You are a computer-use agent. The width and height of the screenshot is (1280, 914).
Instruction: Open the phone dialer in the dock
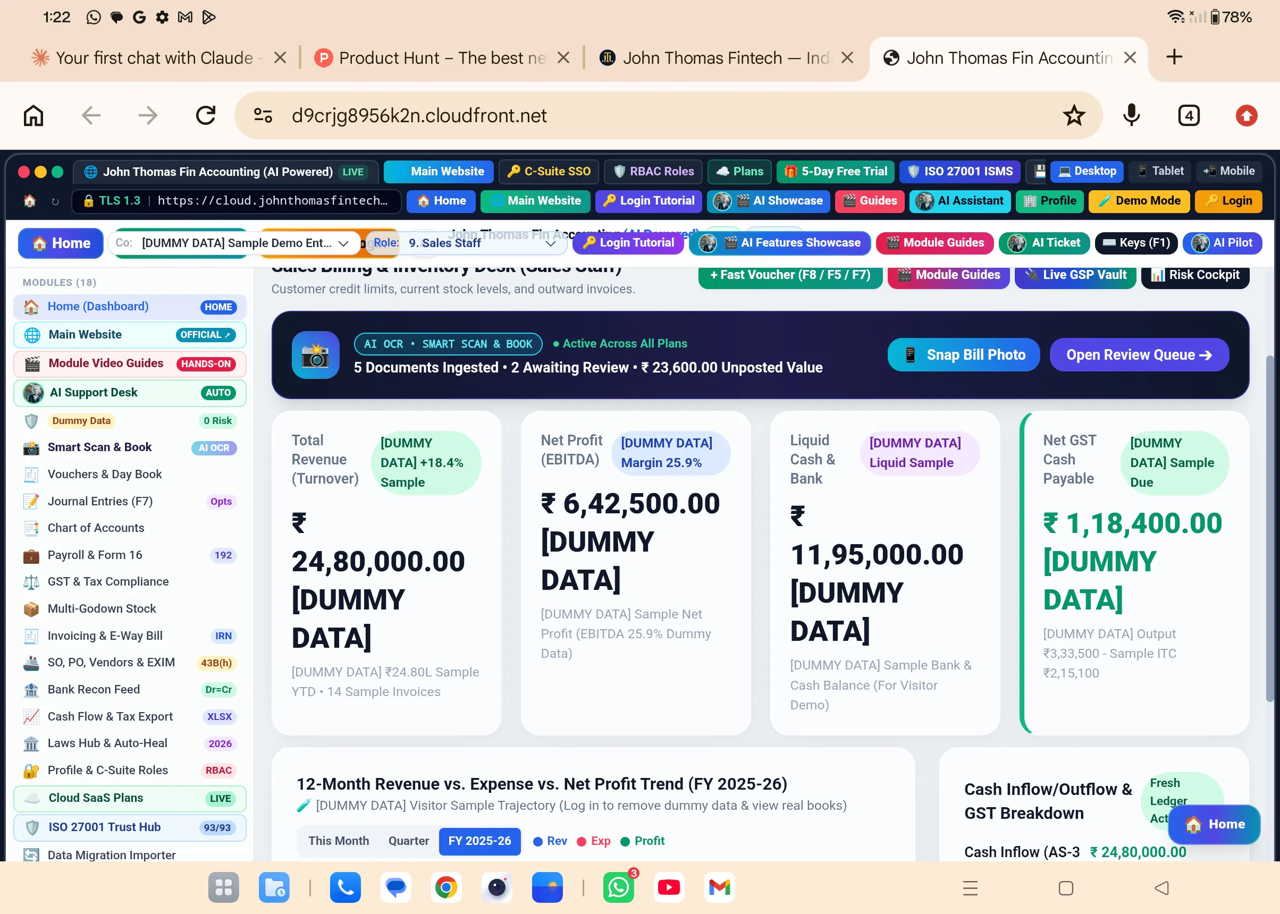[345, 887]
